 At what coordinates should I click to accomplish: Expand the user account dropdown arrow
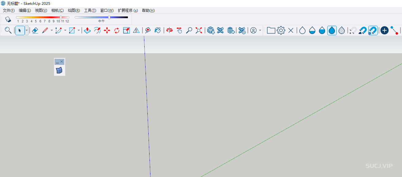pyautogui.click(x=260, y=30)
